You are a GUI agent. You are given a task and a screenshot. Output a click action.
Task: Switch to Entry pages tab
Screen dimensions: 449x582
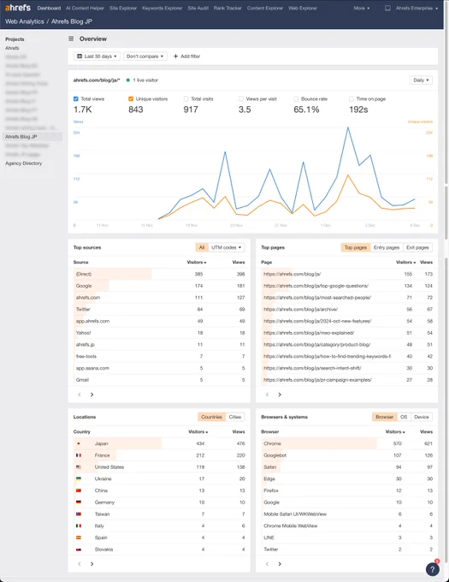tap(387, 247)
